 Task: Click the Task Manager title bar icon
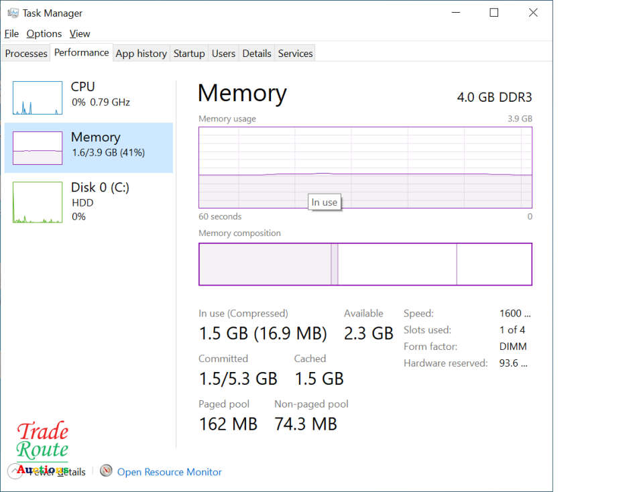click(x=13, y=13)
